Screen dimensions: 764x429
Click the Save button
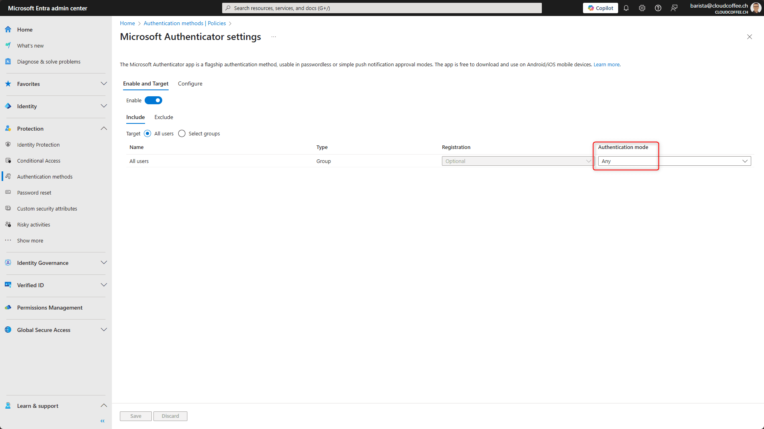[136, 416]
